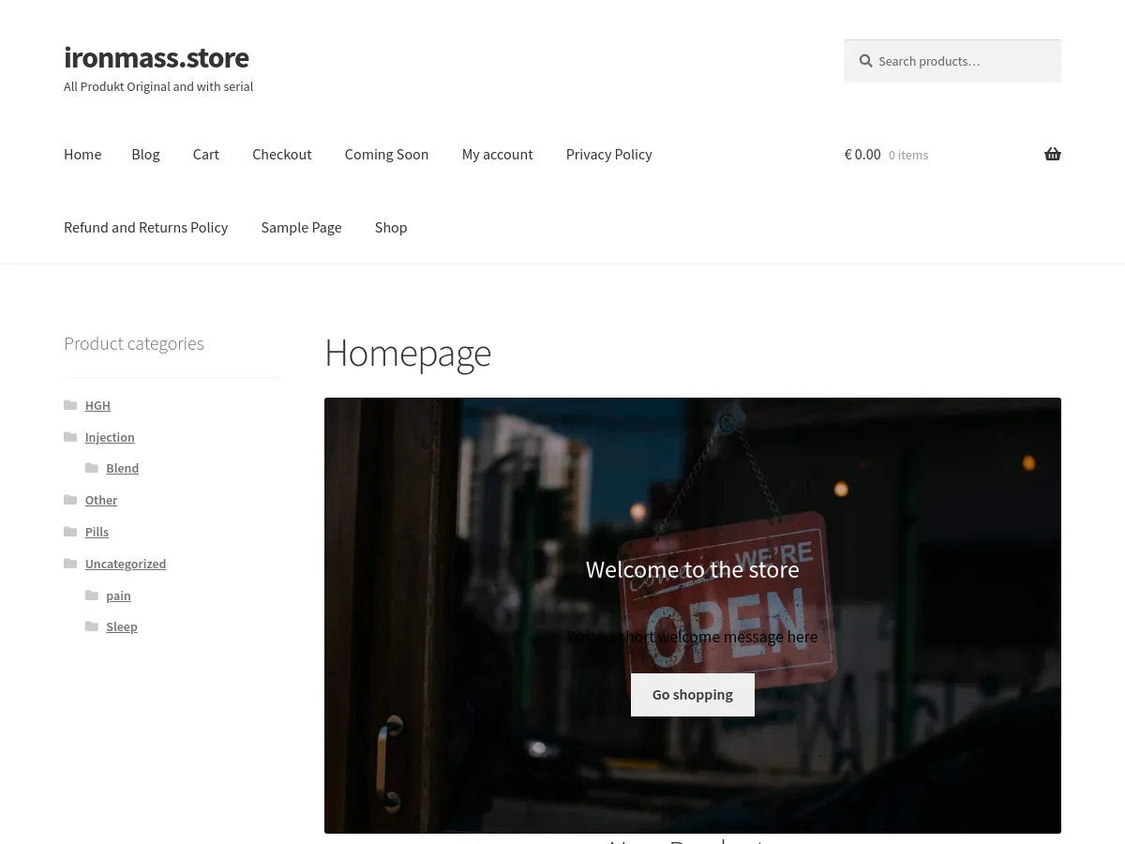This screenshot has height=844, width=1125.
Task: Click the folder icon beside Injection
Action: (71, 436)
